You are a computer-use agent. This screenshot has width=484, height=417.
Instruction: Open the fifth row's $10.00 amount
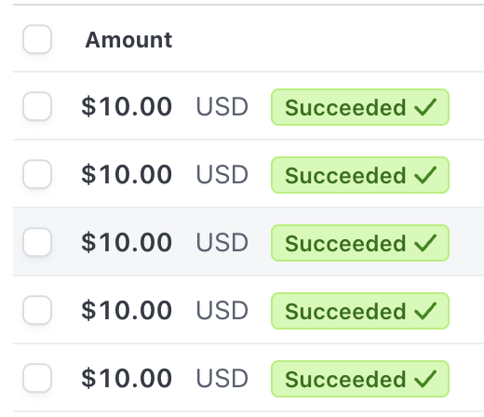coord(127,378)
